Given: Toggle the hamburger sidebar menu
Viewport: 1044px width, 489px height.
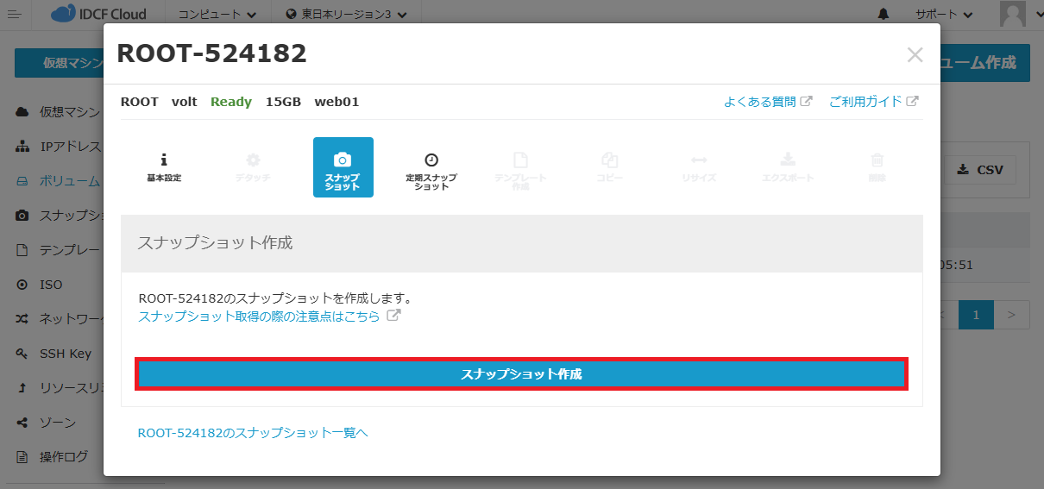Looking at the screenshot, I should click(15, 15).
